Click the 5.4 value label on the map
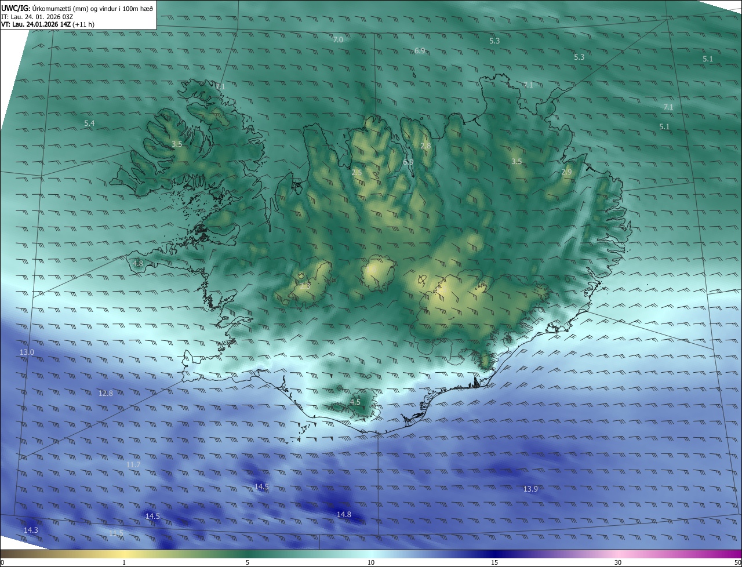742x567 pixels. click(x=89, y=123)
